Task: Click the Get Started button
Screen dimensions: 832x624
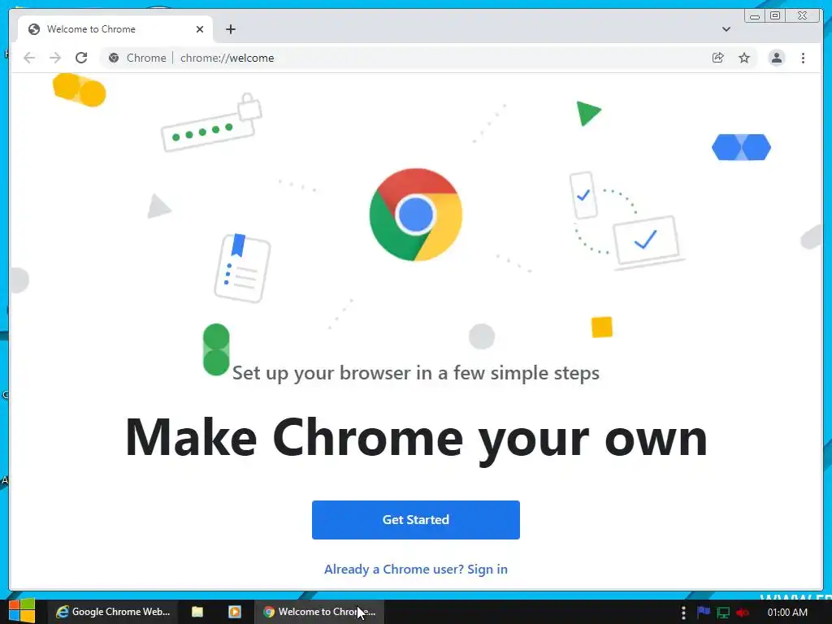Action: point(415,519)
